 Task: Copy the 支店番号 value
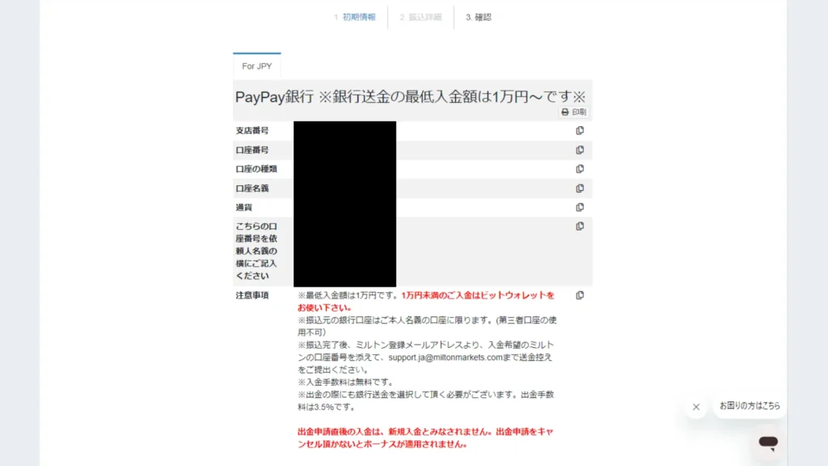pos(580,130)
